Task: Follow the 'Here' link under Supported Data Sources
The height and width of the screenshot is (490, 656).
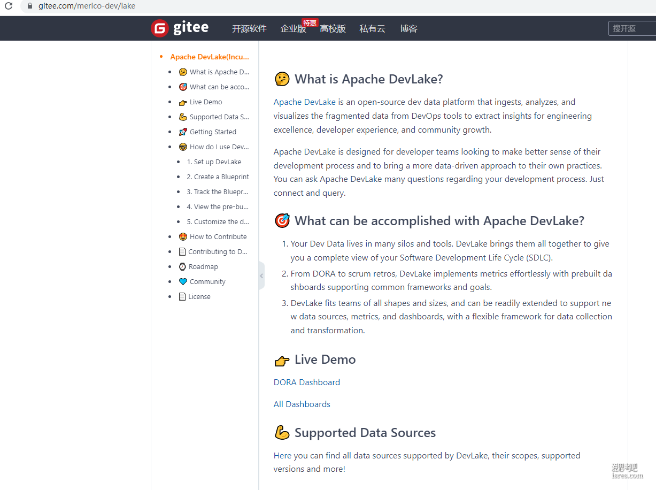Action: [282, 456]
